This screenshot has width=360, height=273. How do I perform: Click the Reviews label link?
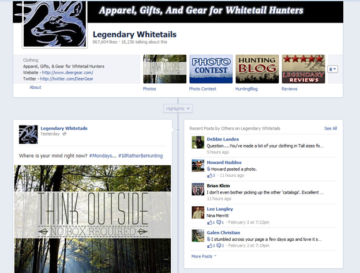pyautogui.click(x=289, y=89)
